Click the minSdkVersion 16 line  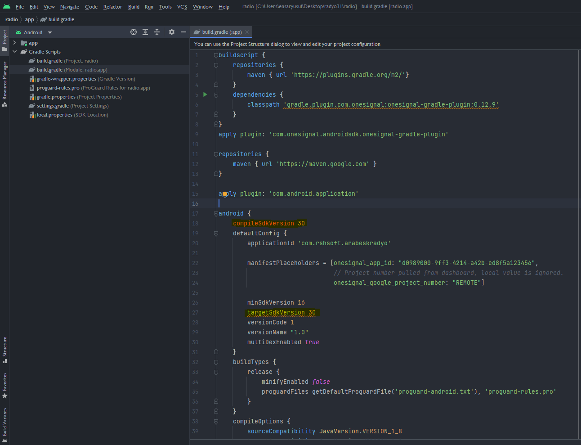(x=276, y=302)
